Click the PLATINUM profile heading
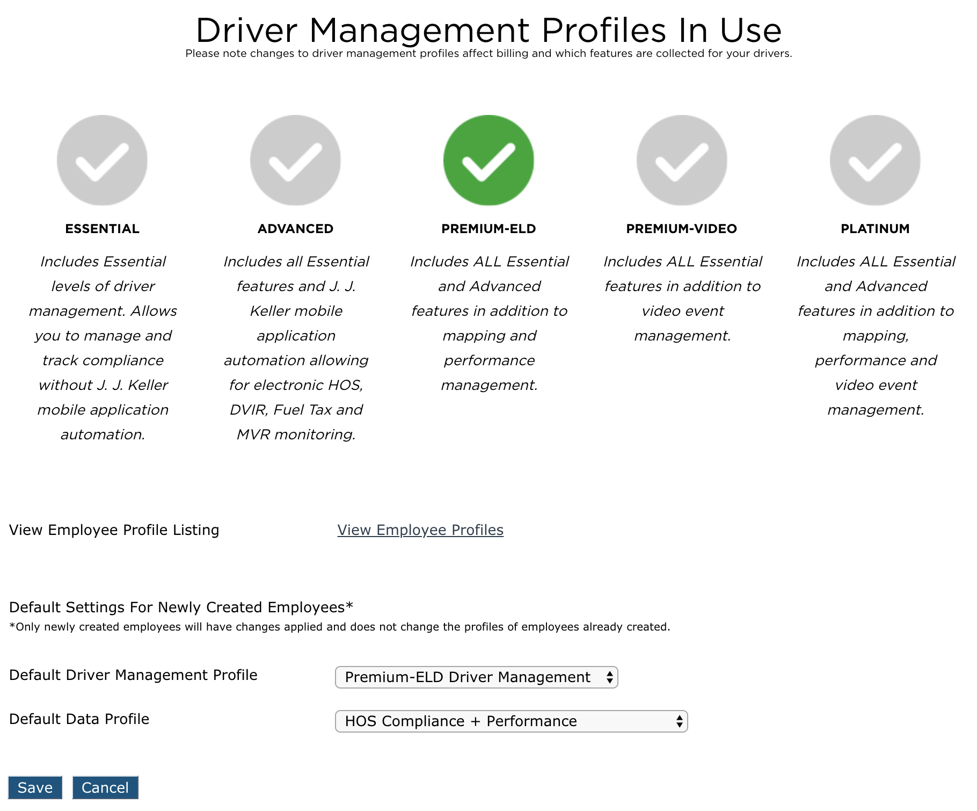This screenshot has height=811, width=977. coord(875,229)
